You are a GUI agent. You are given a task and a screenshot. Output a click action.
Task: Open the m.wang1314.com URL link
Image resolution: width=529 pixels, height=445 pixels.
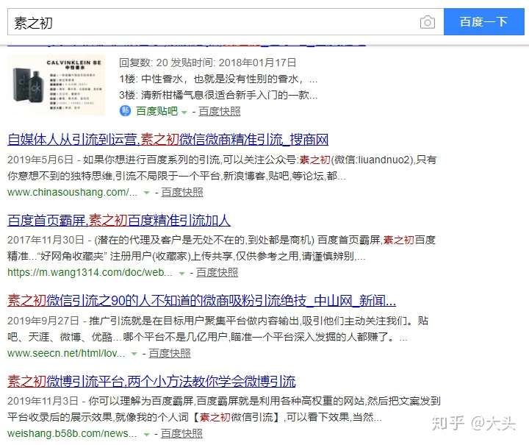click(x=90, y=272)
